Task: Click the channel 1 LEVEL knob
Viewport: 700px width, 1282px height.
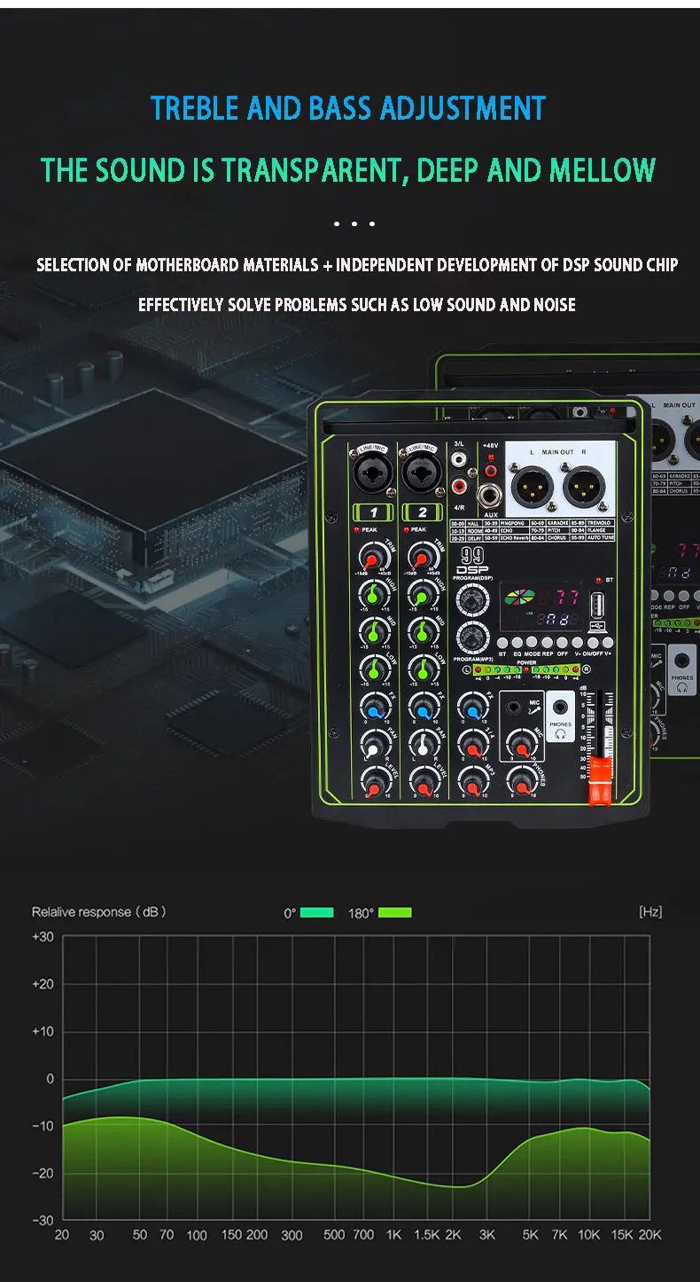Action: coord(373,782)
